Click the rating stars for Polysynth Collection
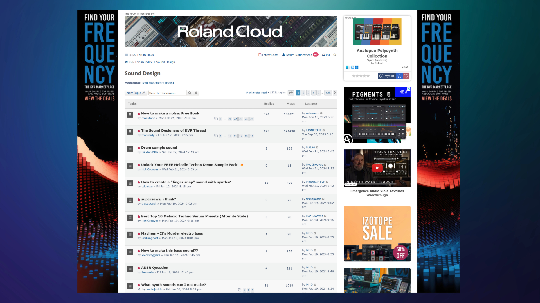 point(361,76)
